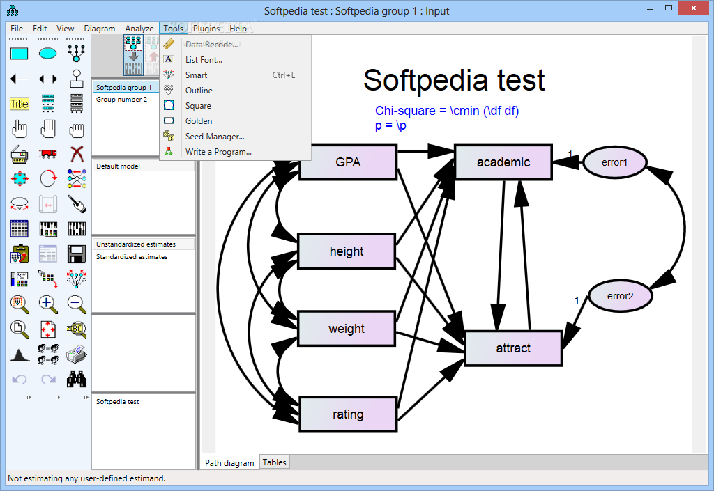The image size is (714, 491).
Task: Select the draw observed variable rectangle tool
Action: 19,54
